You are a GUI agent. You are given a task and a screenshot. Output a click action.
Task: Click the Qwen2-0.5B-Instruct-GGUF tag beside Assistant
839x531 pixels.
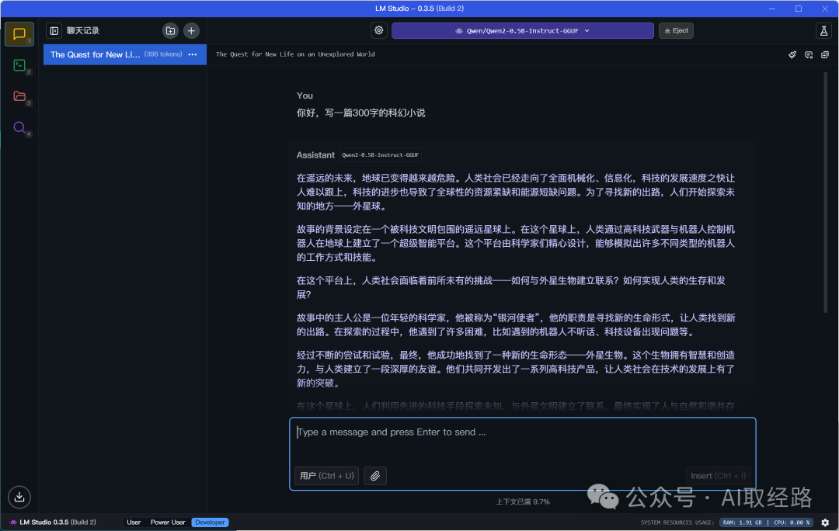(x=381, y=155)
